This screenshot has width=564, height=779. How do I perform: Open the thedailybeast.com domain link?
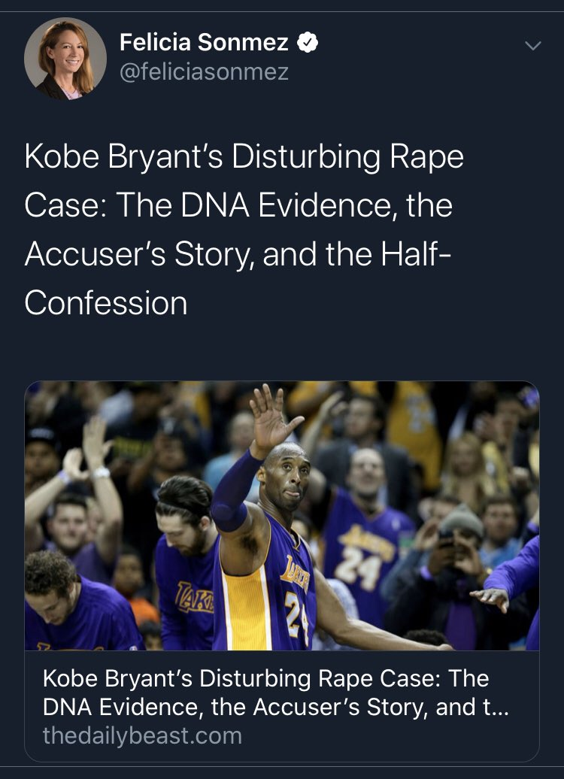click(142, 736)
